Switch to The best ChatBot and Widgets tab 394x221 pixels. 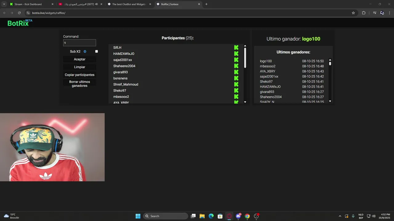(129, 4)
